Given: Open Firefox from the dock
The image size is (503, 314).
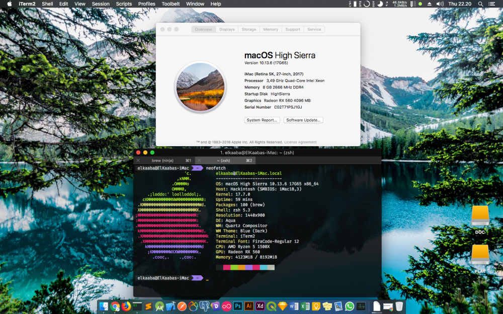Looking at the screenshot, I should coord(126,306).
